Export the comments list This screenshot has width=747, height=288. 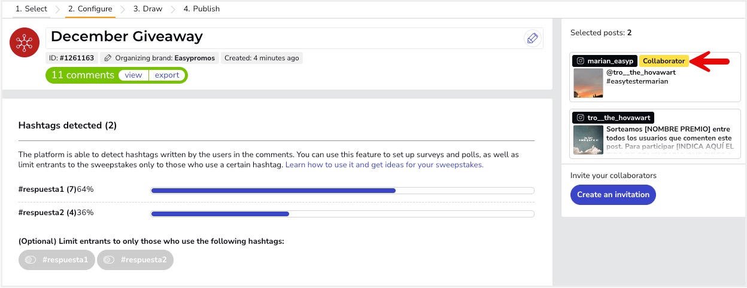tap(167, 75)
